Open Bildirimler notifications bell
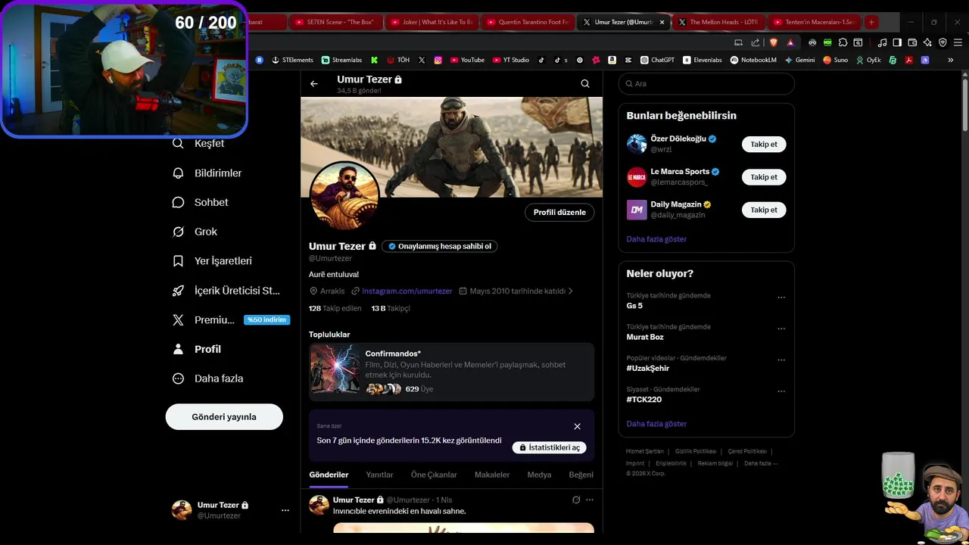 207,173
